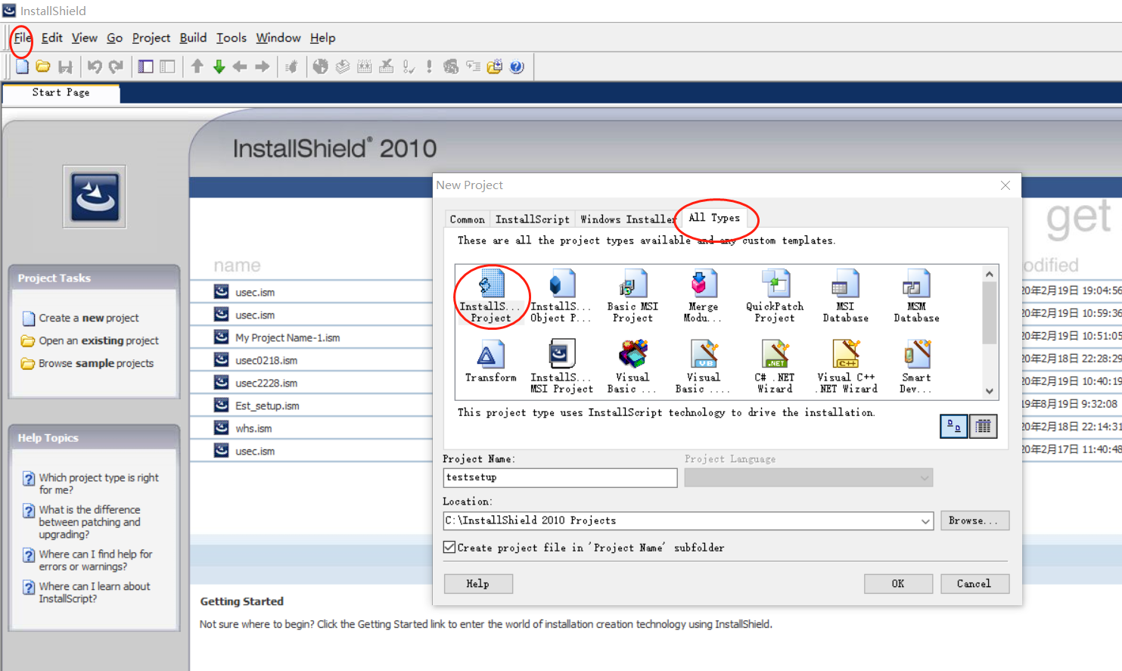Open the Project Language dropdown

point(925,477)
